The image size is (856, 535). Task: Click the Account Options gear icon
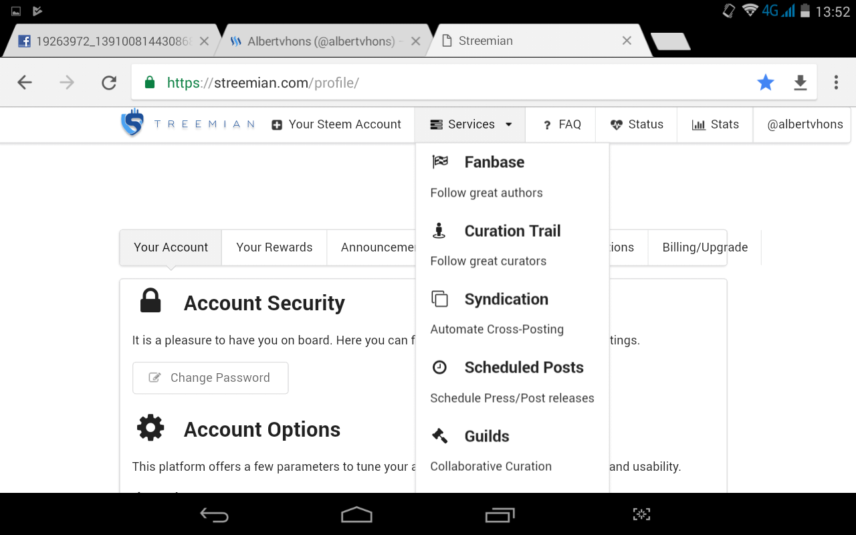(150, 427)
